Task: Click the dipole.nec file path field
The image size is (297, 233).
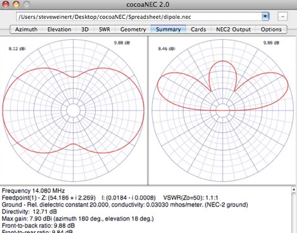Action: pyautogui.click(x=139, y=16)
